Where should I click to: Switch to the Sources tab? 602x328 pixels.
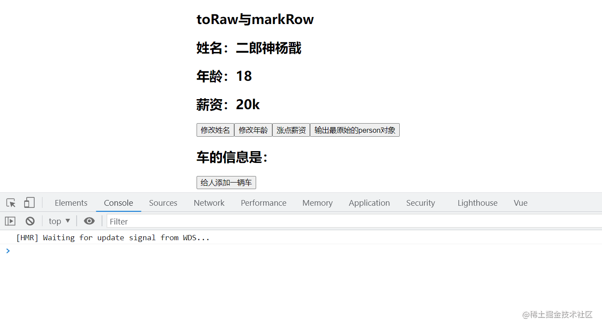(x=163, y=203)
